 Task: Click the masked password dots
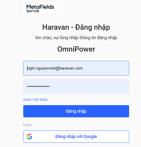coord(38,86)
